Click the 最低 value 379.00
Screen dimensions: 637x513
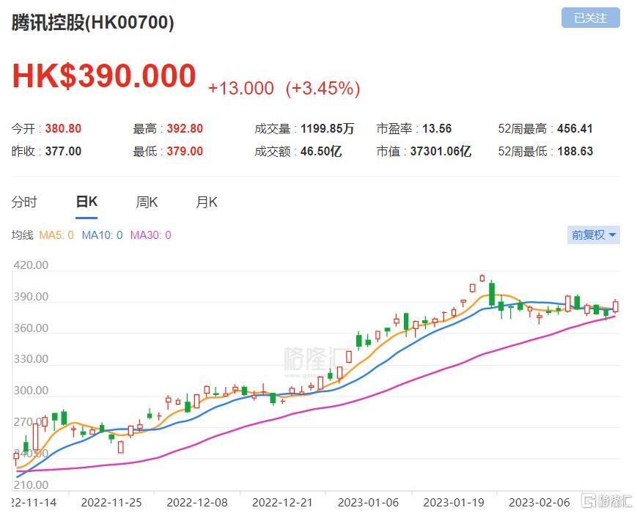pos(185,152)
